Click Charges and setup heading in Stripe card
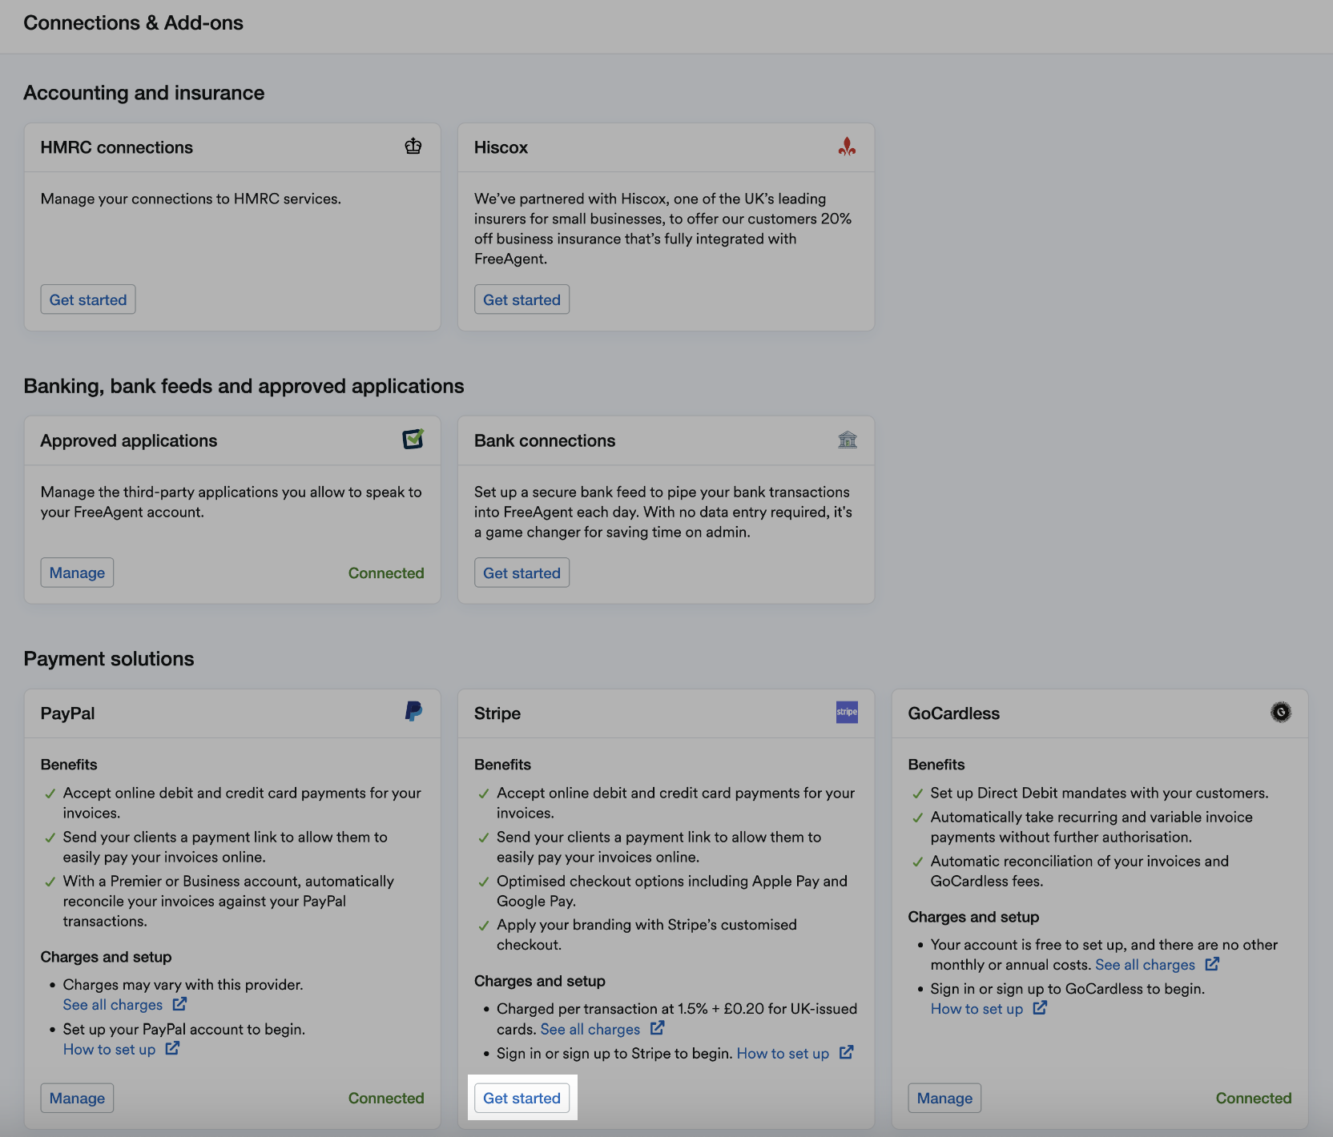This screenshot has width=1333, height=1137. (x=540, y=981)
